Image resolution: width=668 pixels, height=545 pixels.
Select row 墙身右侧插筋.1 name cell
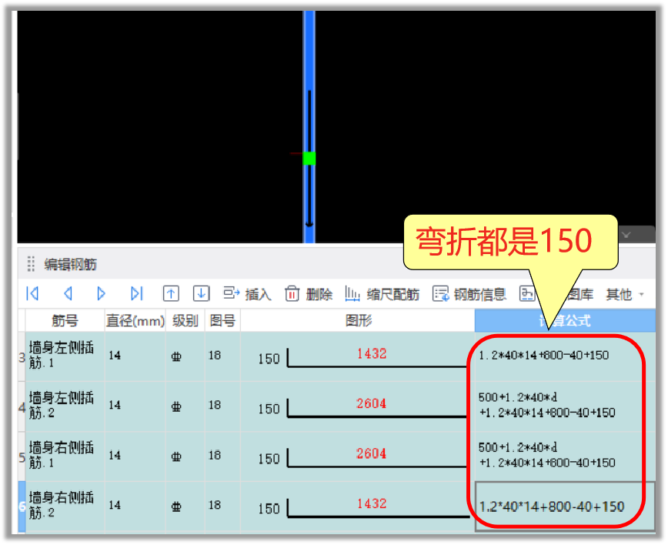(65, 456)
